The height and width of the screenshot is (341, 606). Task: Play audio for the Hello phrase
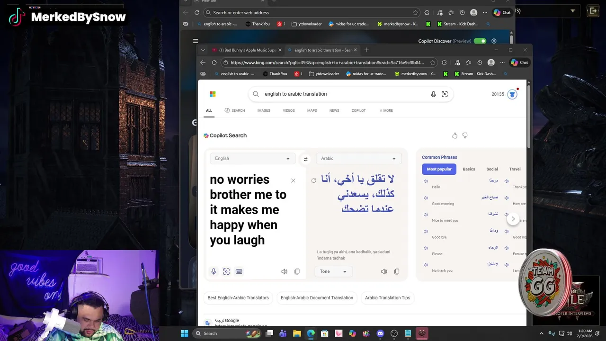click(426, 181)
